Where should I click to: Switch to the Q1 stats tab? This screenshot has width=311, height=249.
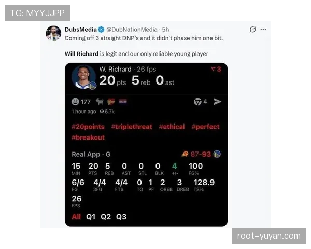point(91,217)
